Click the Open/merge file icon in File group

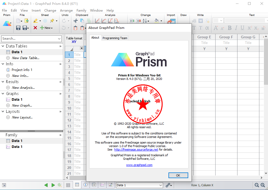coord(27,21)
